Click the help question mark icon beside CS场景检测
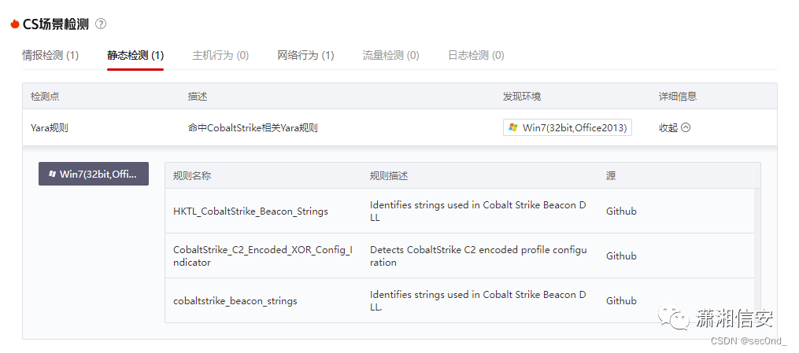The width and height of the screenshot is (799, 353). 101,24
